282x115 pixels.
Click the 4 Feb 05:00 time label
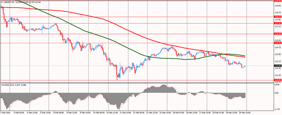(x=19, y=112)
